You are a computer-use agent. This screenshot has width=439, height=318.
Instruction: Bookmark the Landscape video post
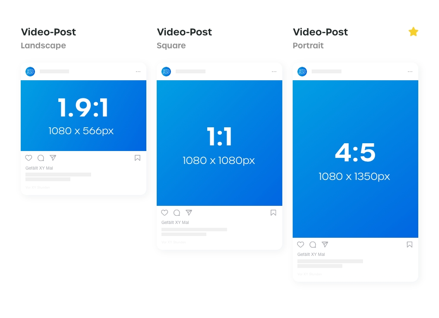pyautogui.click(x=137, y=158)
